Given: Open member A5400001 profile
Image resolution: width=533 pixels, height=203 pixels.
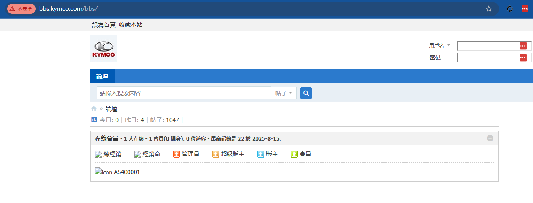Looking at the screenshot, I should [x=127, y=172].
